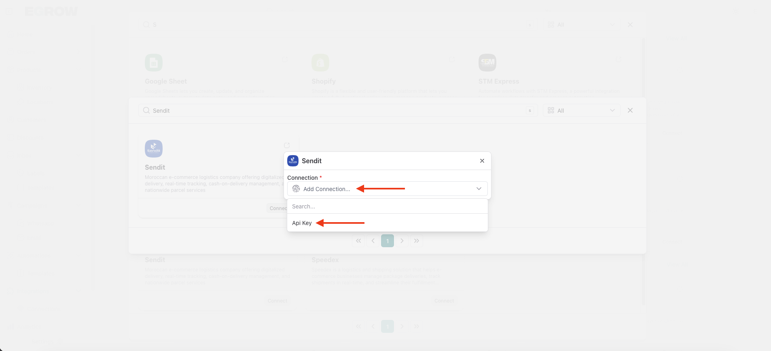Click the Speedex card title
The height and width of the screenshot is (351, 771).
coord(325,260)
